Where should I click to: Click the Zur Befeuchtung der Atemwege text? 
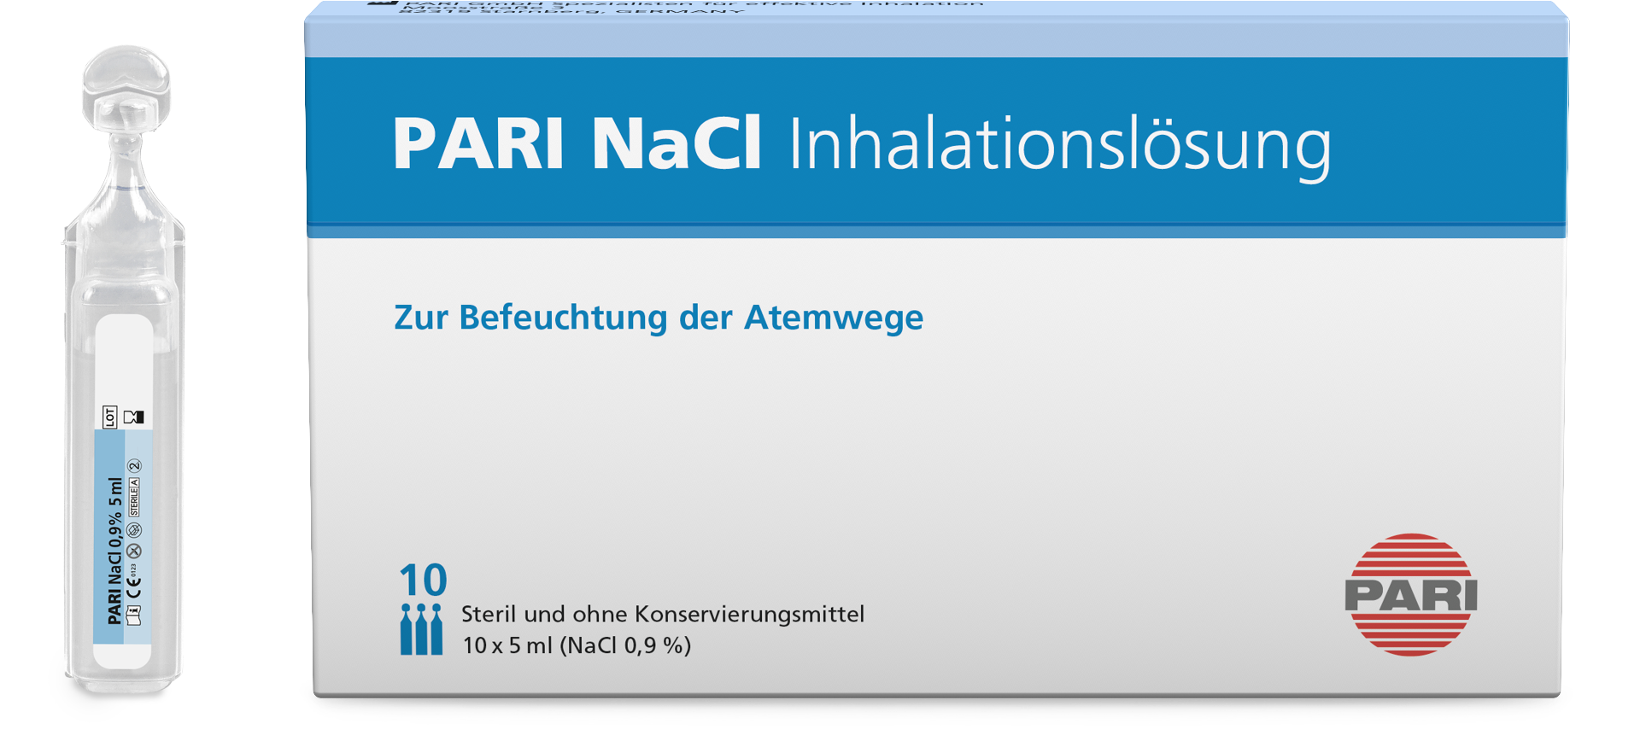pyautogui.click(x=658, y=318)
